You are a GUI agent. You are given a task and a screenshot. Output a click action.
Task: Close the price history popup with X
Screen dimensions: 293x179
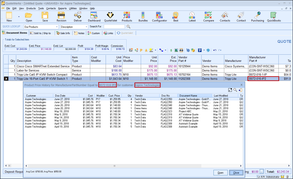[x=242, y=85]
